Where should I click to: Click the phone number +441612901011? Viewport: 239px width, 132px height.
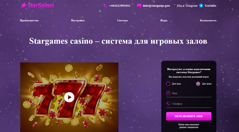click(119, 6)
